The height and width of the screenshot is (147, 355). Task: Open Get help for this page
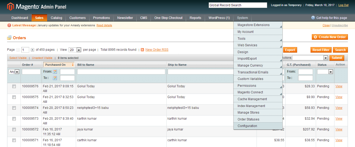click(x=332, y=18)
